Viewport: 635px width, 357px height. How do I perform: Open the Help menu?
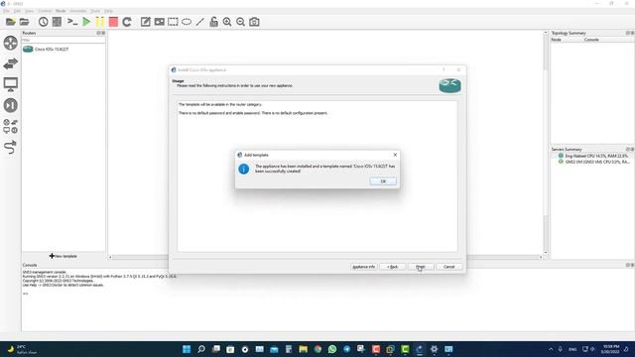108,11
